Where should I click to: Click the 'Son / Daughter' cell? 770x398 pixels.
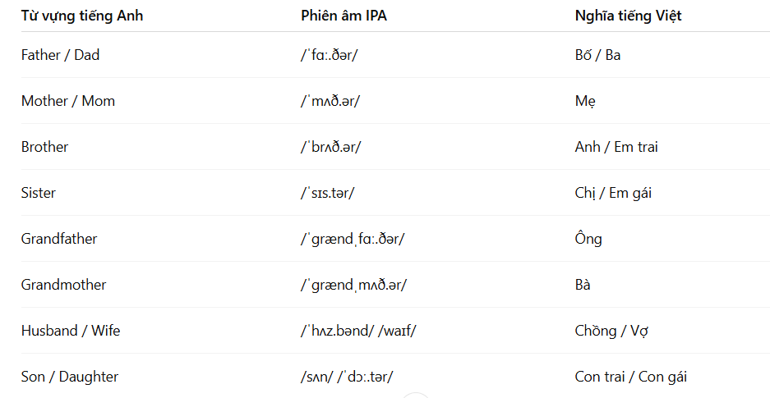click(70, 377)
